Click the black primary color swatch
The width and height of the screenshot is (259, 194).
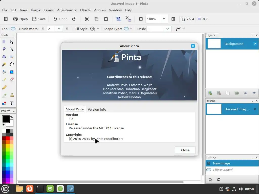pyautogui.click(x=6, y=119)
